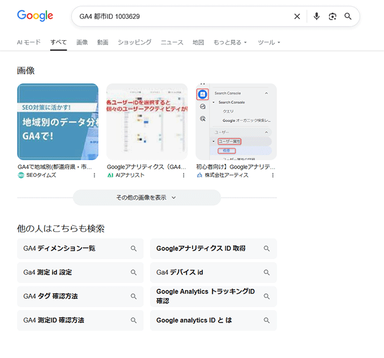Click the magnifier icon in Googleアナリティクス ID 取得 chip
The image size is (384, 358).
point(266,249)
